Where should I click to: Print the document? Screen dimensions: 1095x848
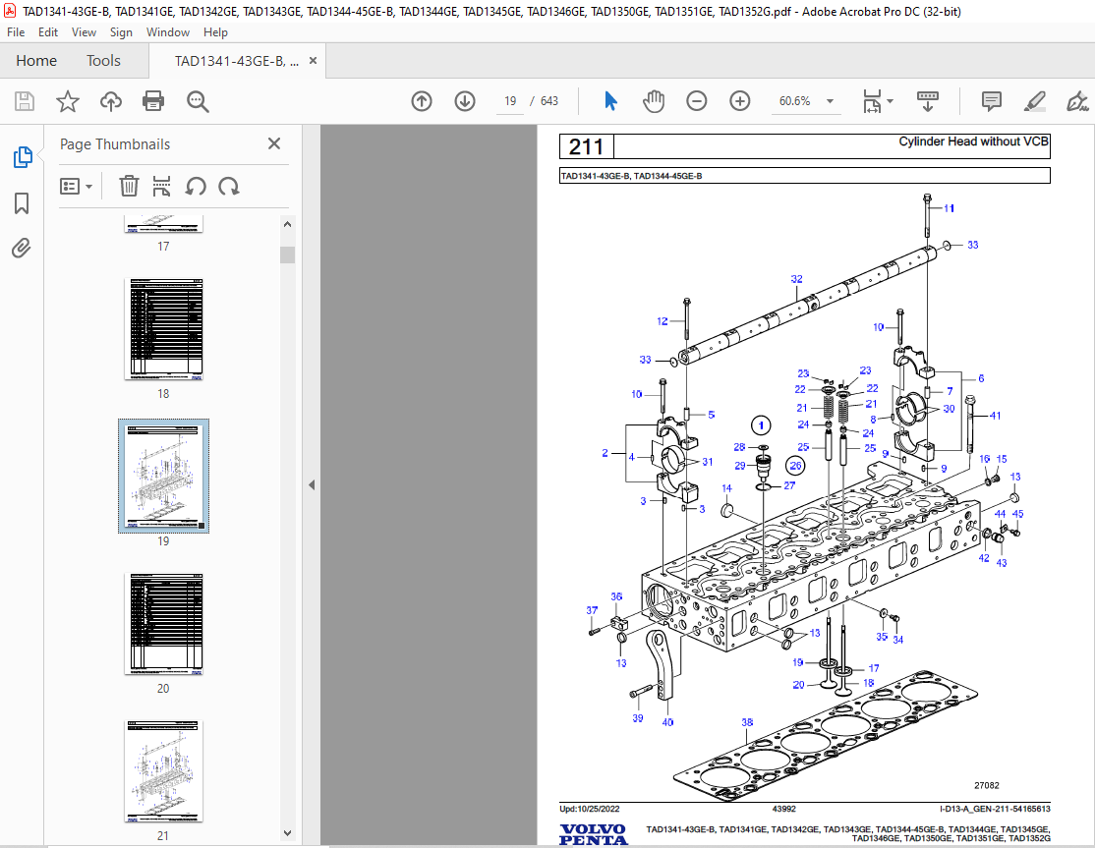(x=153, y=101)
